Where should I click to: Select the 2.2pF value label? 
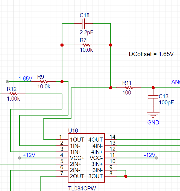pyautogui.click(x=86, y=33)
